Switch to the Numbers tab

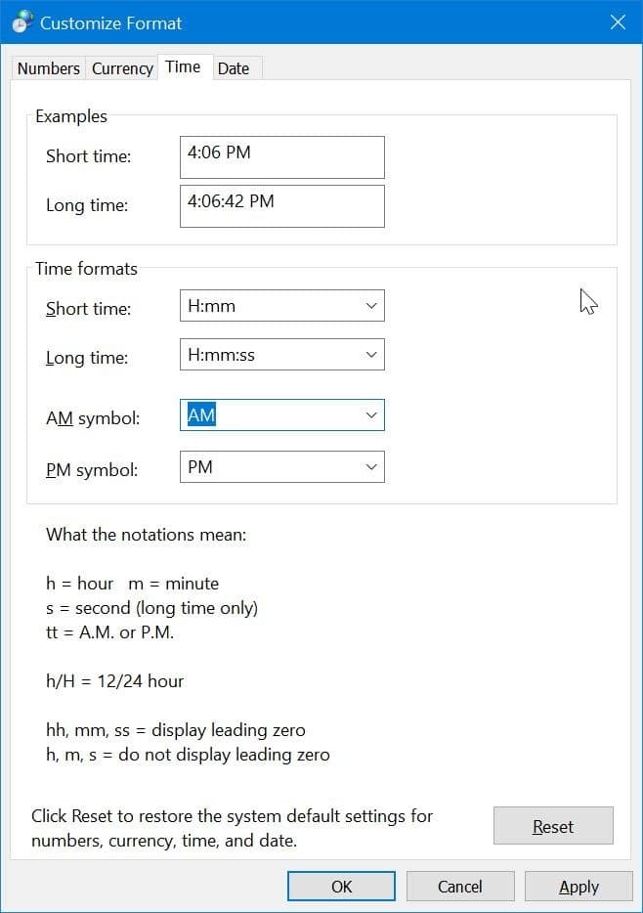pyautogui.click(x=48, y=68)
